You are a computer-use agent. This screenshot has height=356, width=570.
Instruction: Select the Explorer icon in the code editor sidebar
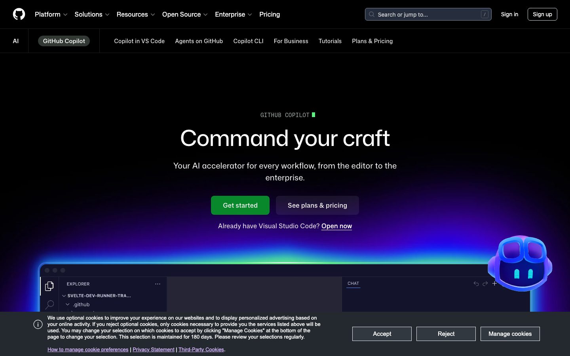pos(49,286)
